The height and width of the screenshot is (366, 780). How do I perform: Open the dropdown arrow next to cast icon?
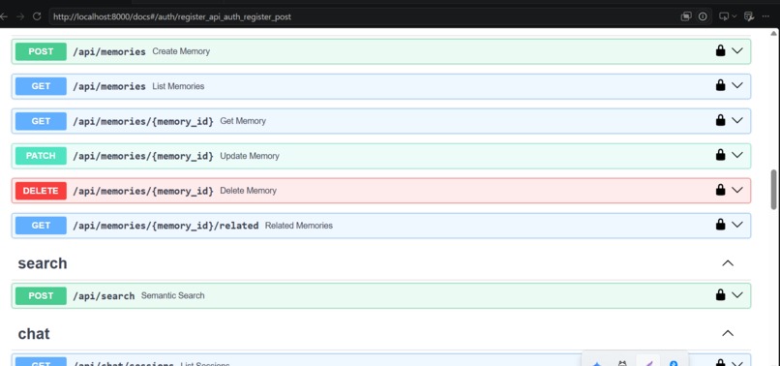tap(734, 16)
